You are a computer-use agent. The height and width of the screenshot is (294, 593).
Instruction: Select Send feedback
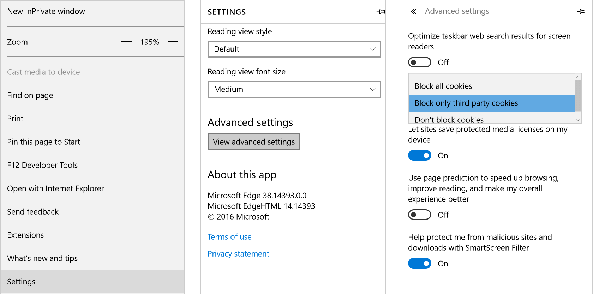(x=92, y=212)
